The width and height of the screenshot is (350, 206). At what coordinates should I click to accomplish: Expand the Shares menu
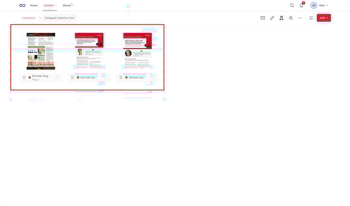(68, 5)
